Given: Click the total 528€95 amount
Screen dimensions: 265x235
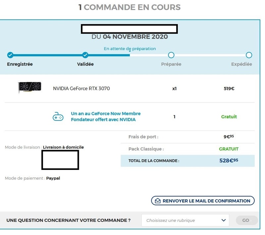Looking at the screenshot, I should (x=229, y=161).
